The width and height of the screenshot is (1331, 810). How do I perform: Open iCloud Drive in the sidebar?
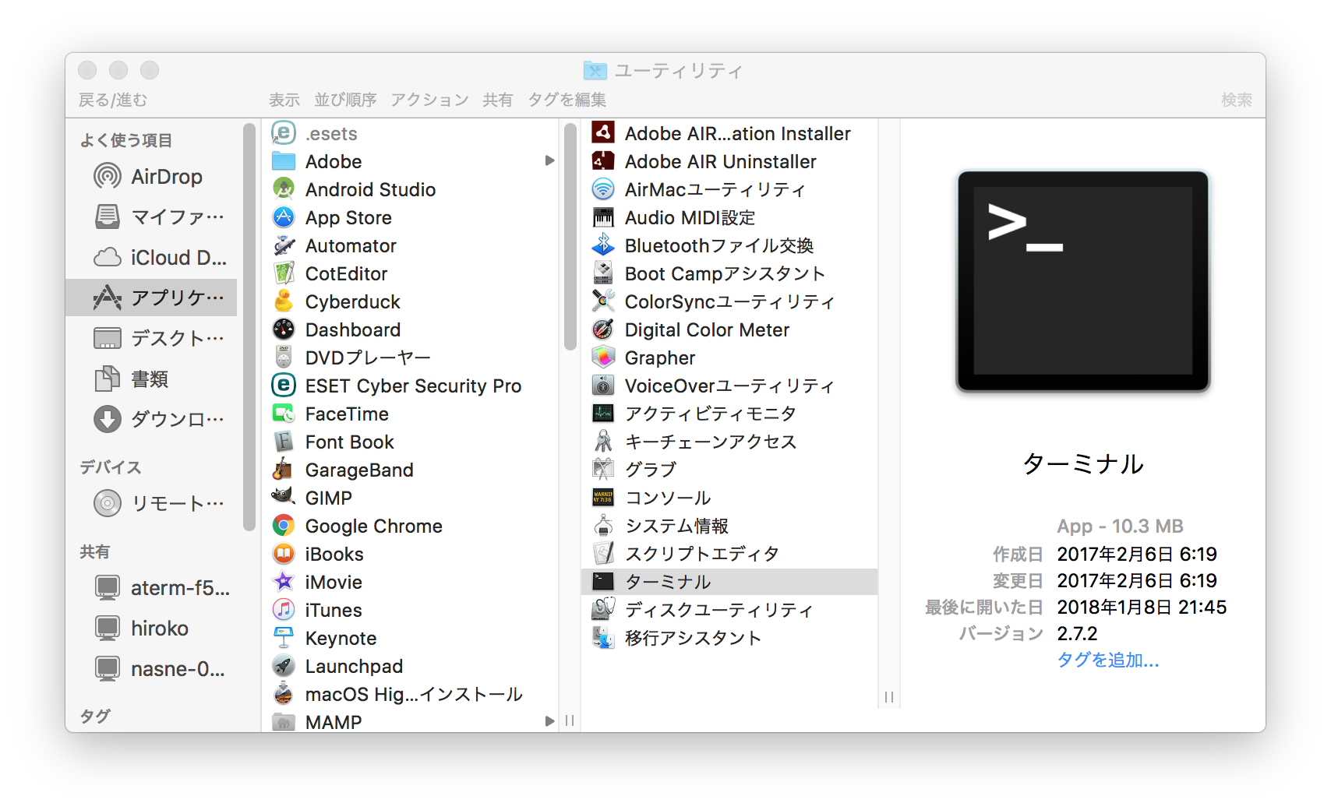click(151, 257)
